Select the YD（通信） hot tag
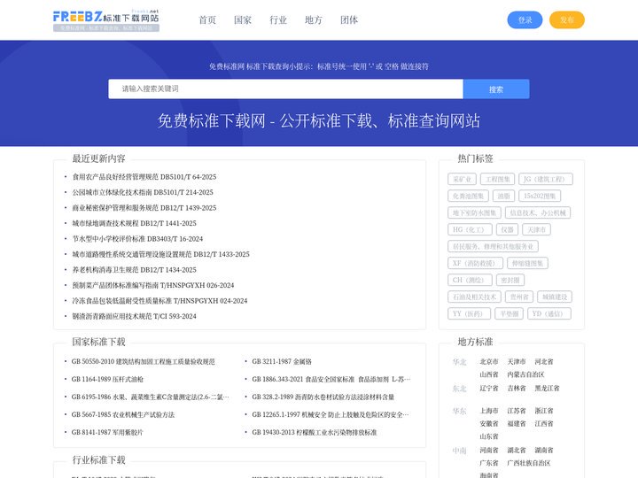The height and width of the screenshot is (478, 638). tap(549, 313)
